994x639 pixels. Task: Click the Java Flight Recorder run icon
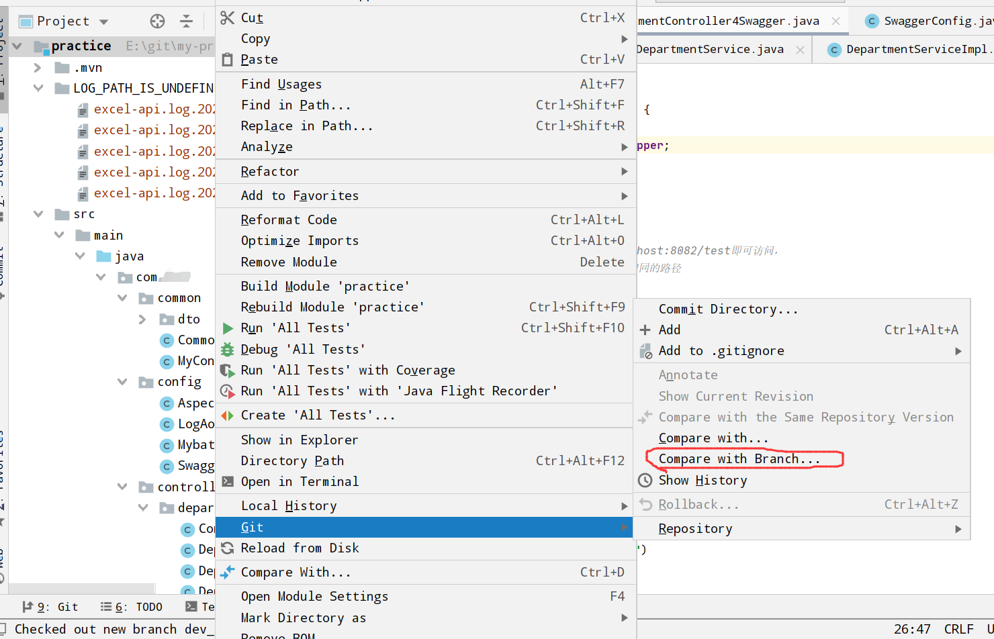[228, 391]
